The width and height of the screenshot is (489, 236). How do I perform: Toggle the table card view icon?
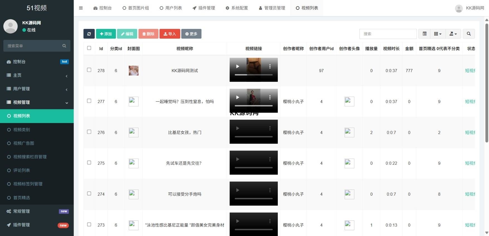[x=424, y=34]
